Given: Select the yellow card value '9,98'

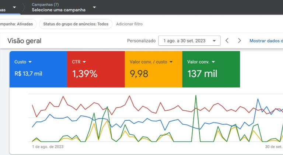Looking at the screenshot, I should (139, 74).
